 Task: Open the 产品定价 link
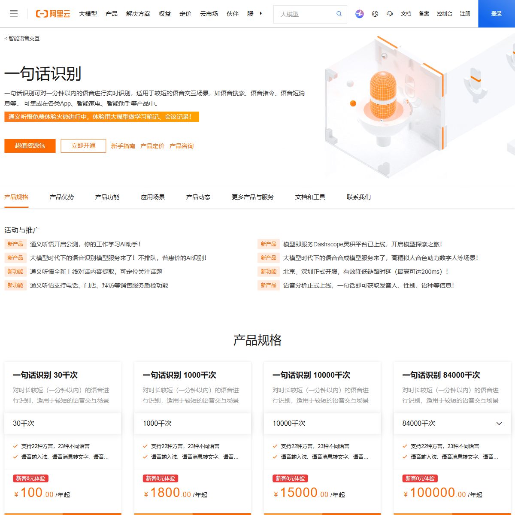point(152,146)
